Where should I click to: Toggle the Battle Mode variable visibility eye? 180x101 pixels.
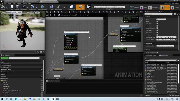(x=42, y=87)
